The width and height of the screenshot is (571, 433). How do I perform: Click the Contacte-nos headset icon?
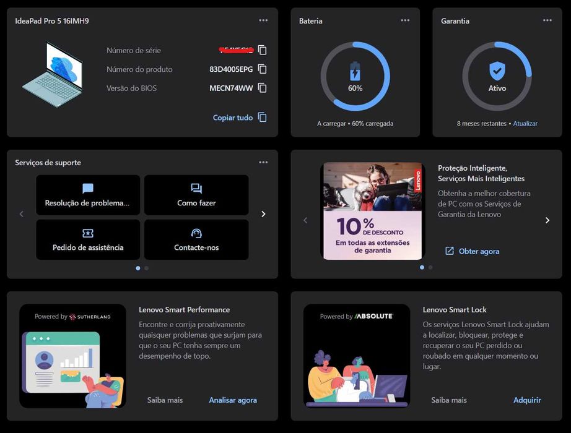pos(196,233)
